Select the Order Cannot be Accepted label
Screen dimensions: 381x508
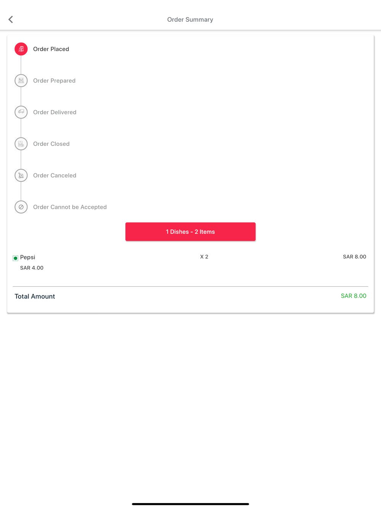[70, 207]
